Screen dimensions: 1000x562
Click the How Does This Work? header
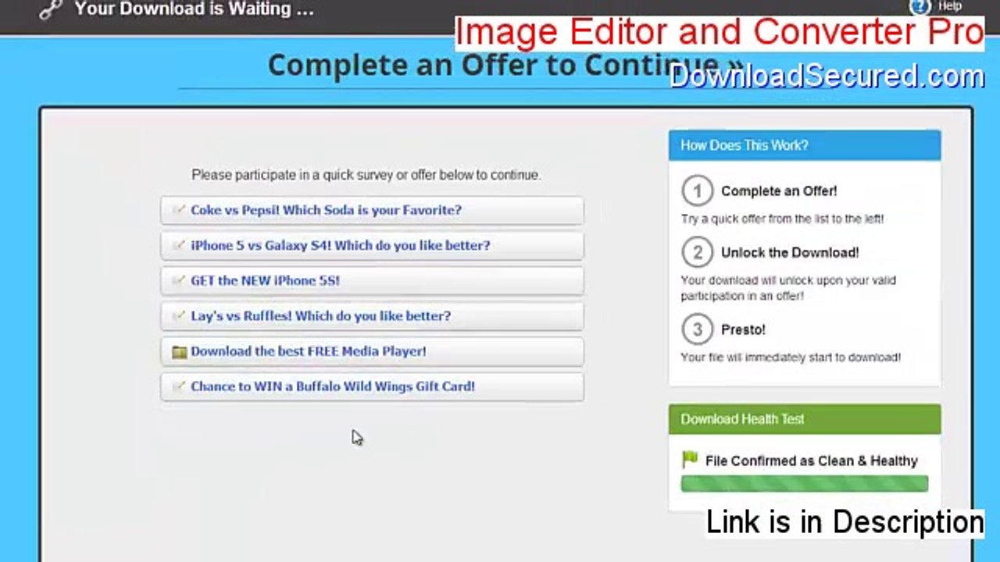click(x=805, y=145)
